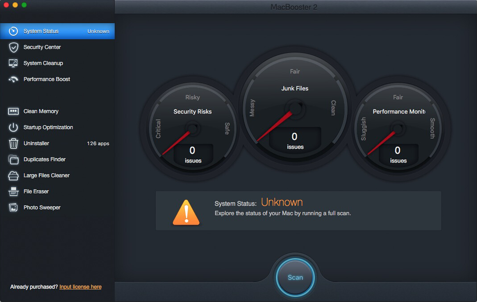Click the 'Critical' label on Security gauge

coord(158,129)
